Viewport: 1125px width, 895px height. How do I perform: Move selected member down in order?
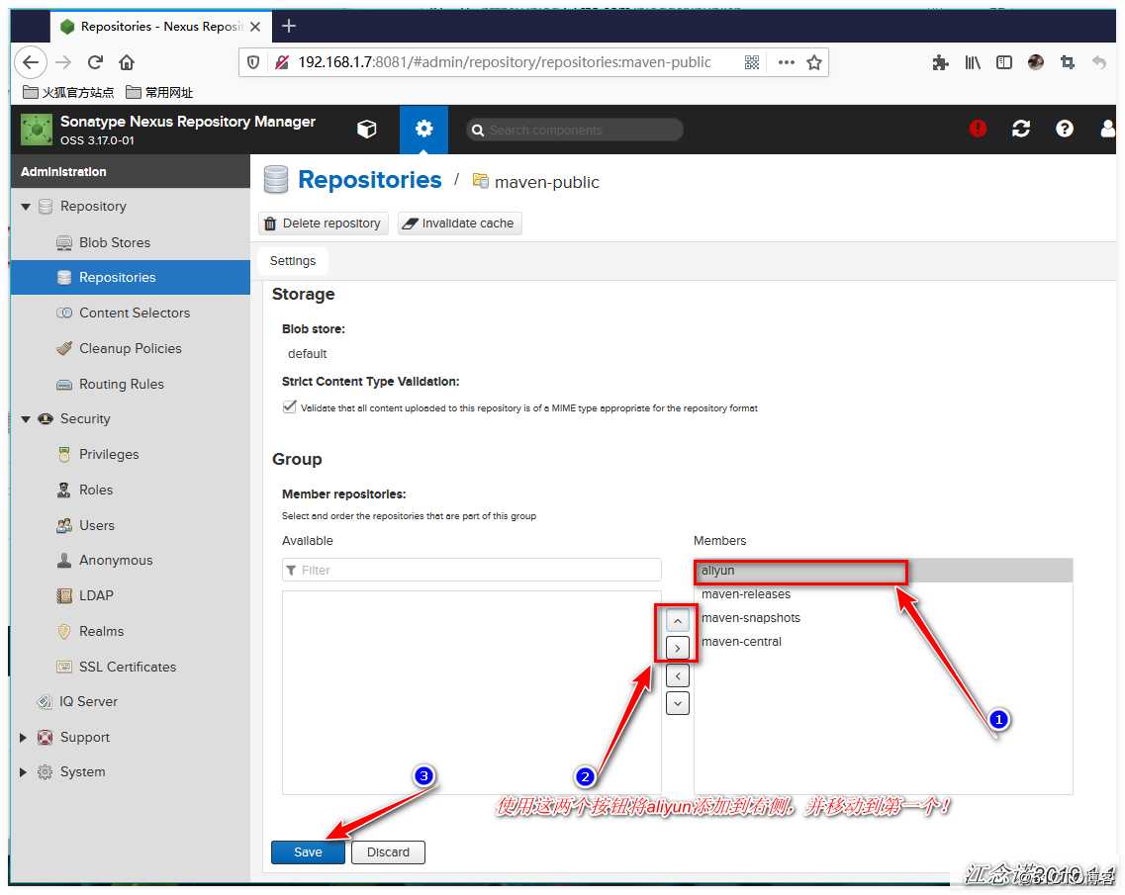(678, 703)
